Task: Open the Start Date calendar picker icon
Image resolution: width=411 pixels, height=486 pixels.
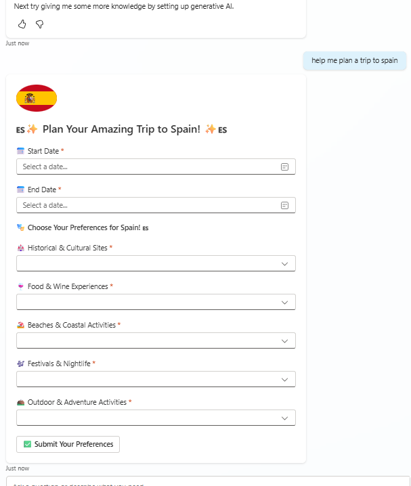Action: pyautogui.click(x=284, y=167)
